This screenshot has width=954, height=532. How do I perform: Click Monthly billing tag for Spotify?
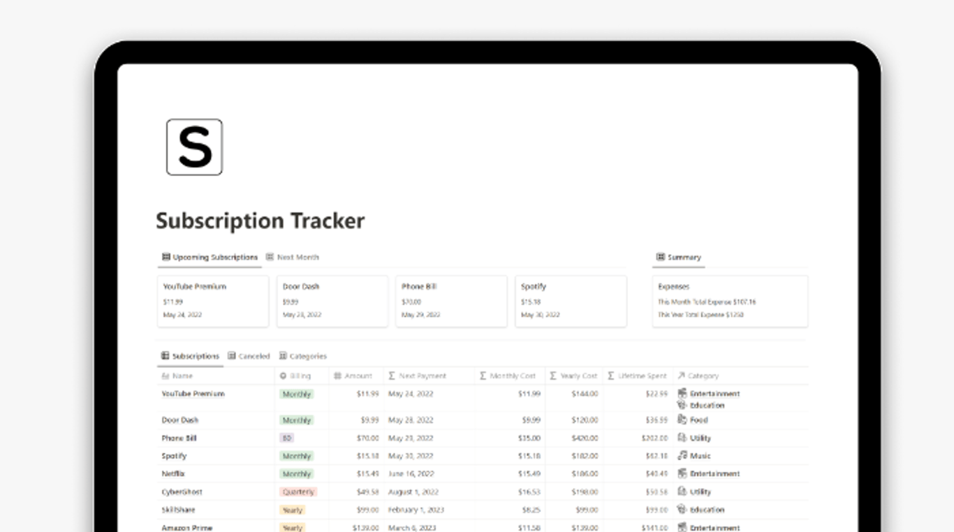coord(296,456)
